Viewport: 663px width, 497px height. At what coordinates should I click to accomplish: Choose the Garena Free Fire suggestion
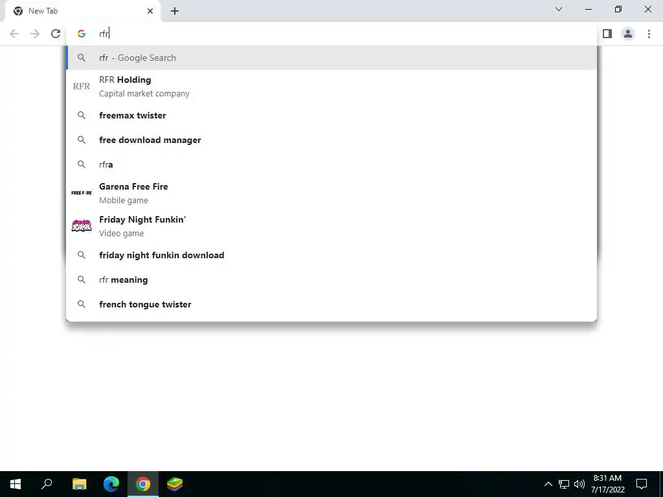[331, 193]
